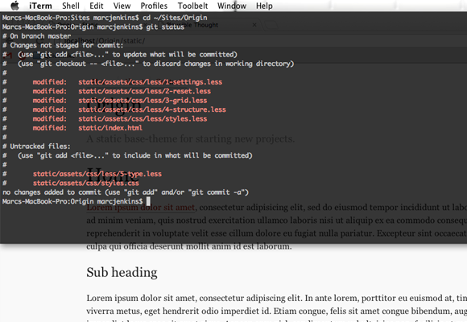Click the 'git status' command text
The height and width of the screenshot is (322, 467).
tap(165, 27)
